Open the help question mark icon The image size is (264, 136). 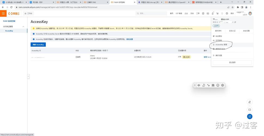coord(227,13)
